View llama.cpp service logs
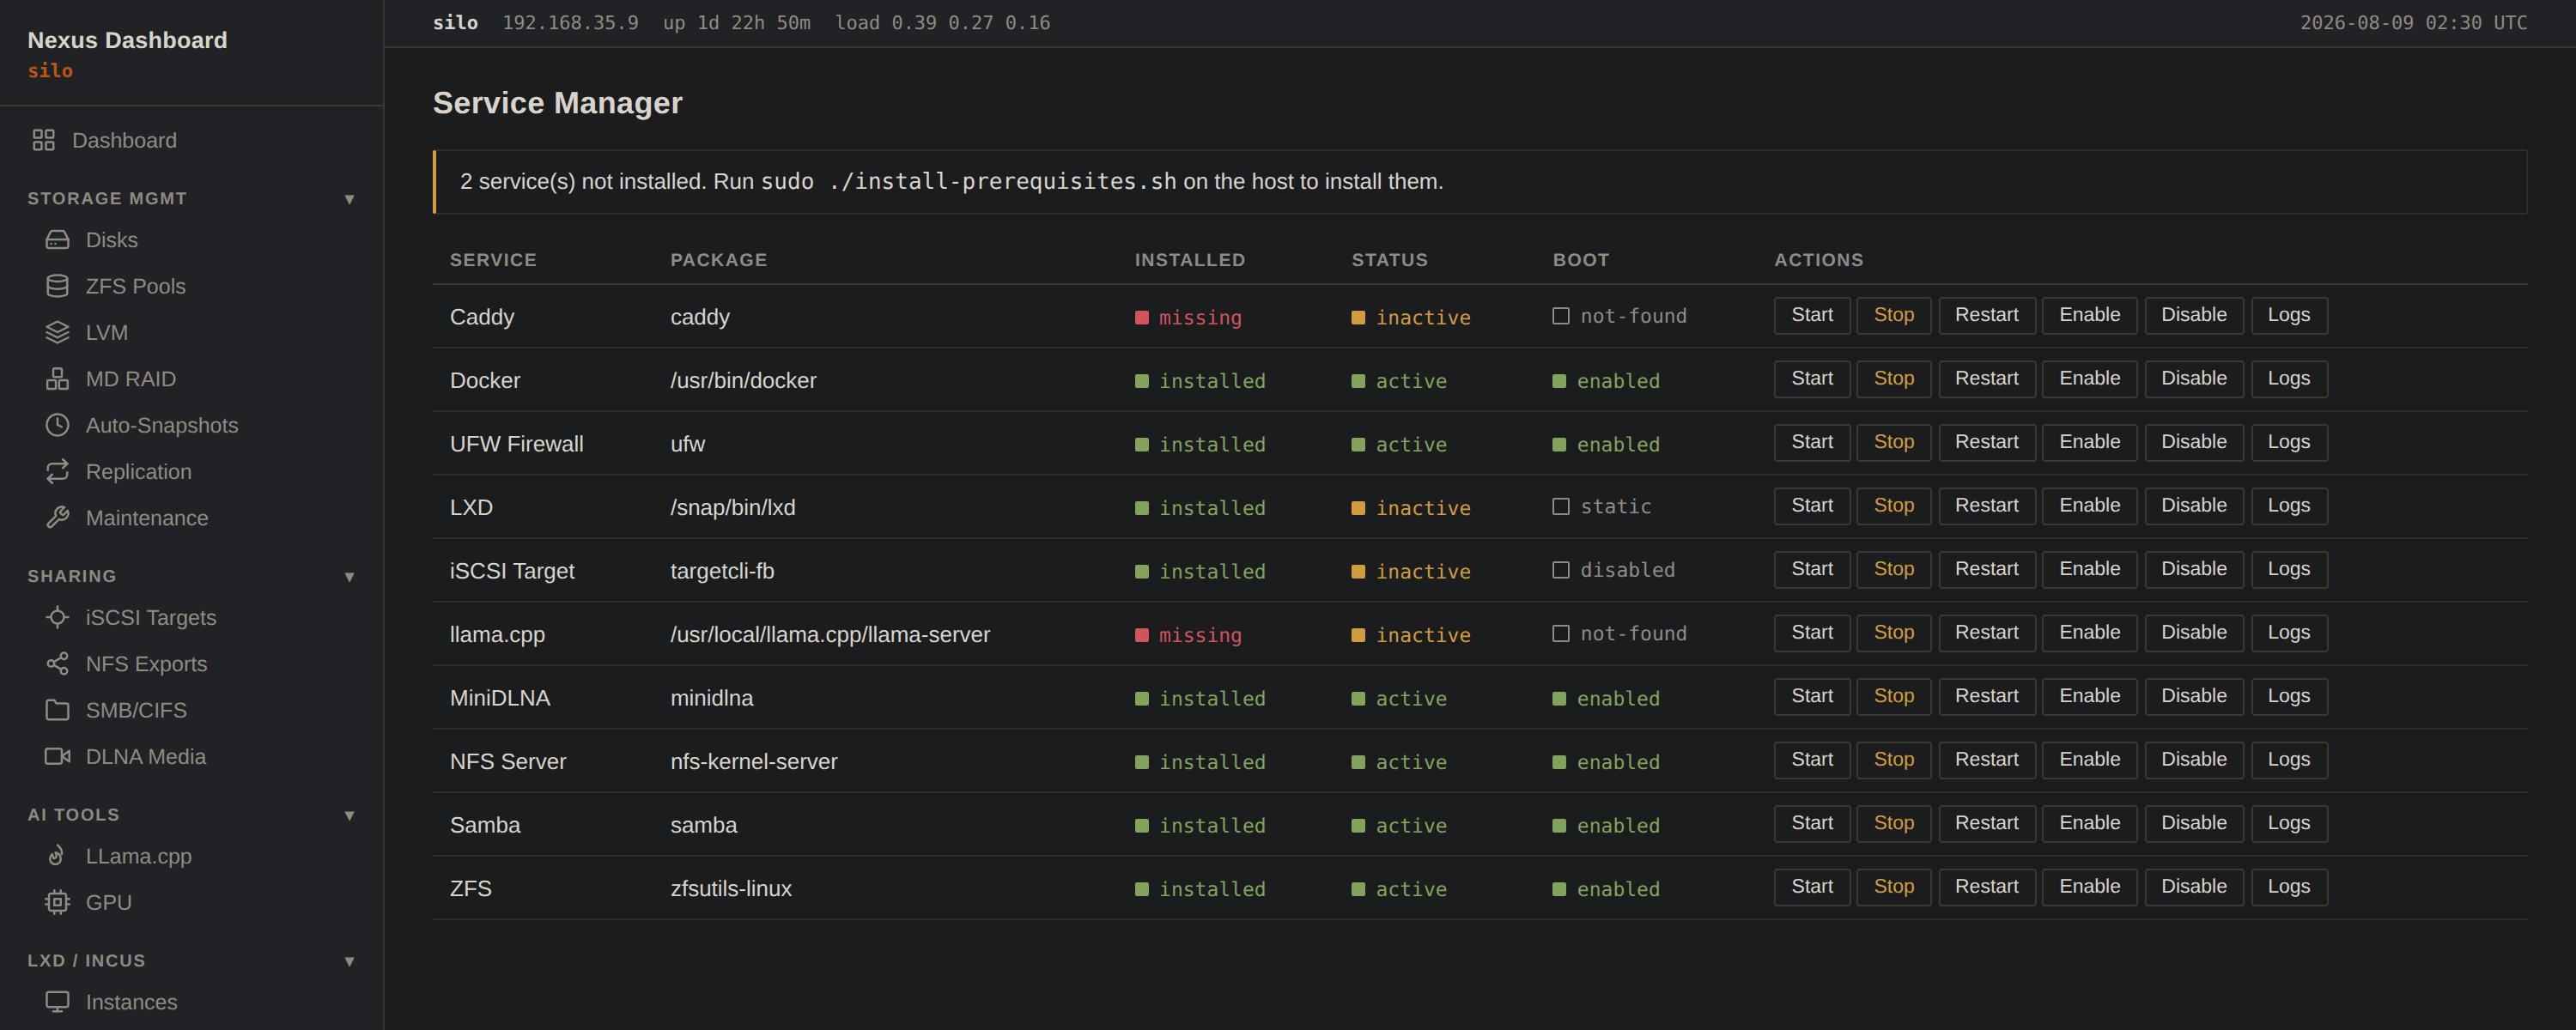Screen dimensions: 2576x1030 point(2288,633)
